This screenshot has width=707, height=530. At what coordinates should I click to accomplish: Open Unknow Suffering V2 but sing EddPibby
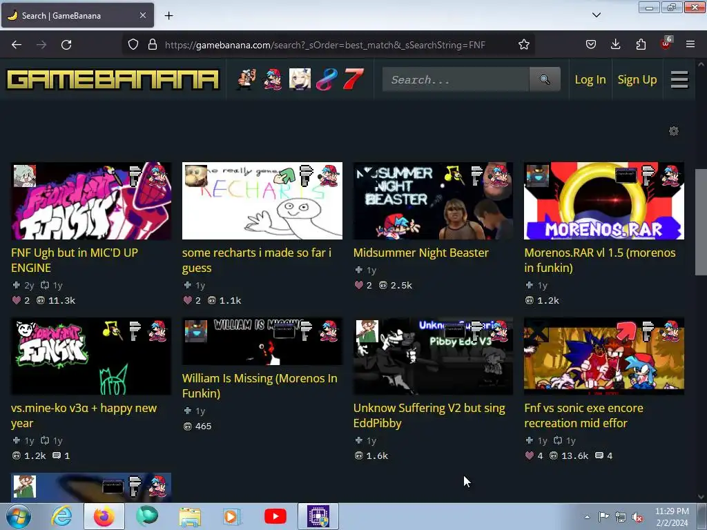point(429,415)
